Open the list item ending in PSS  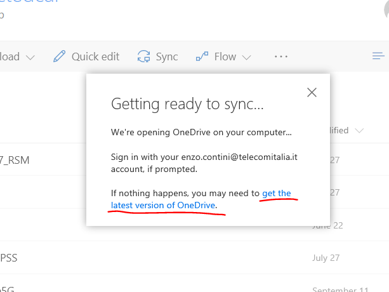9,258
